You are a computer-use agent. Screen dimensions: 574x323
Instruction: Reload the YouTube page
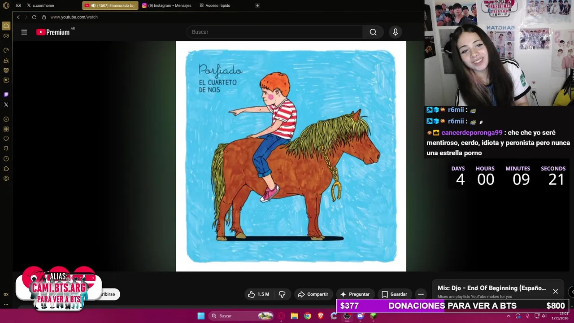point(34,17)
